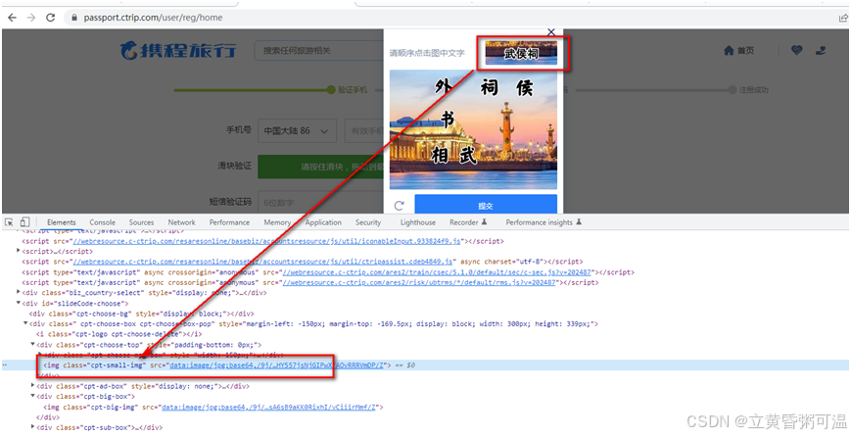Expand the collapsed <script>…</script> node
851x436 pixels.
(19, 251)
